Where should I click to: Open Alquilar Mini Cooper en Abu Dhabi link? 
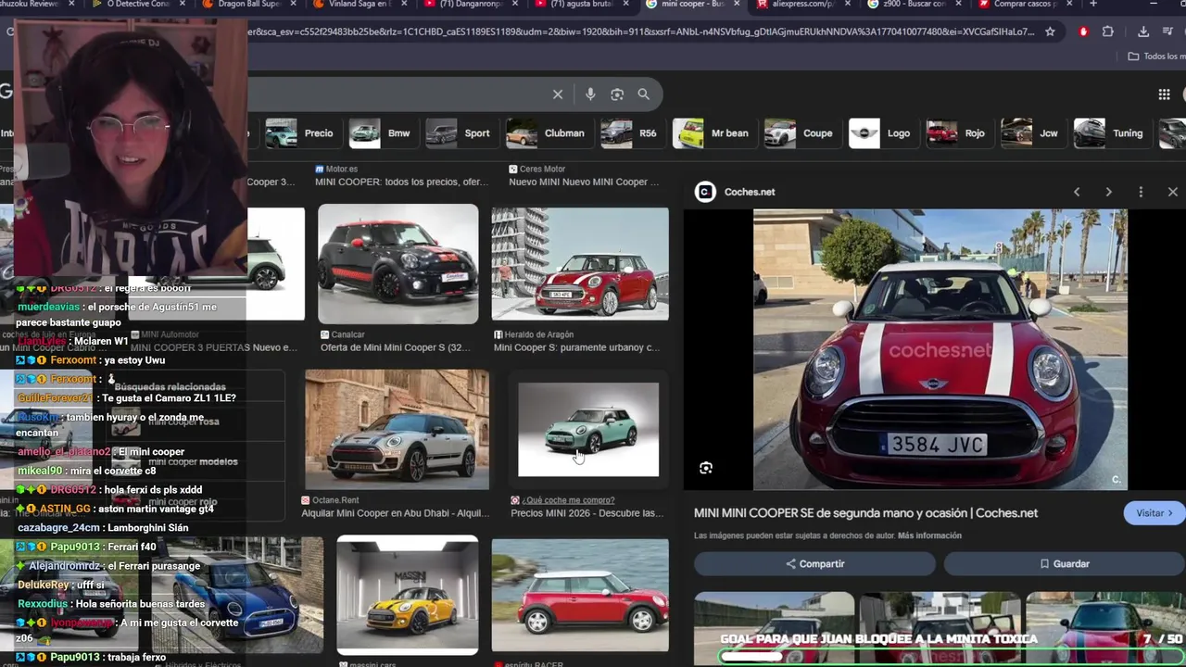[x=396, y=513]
